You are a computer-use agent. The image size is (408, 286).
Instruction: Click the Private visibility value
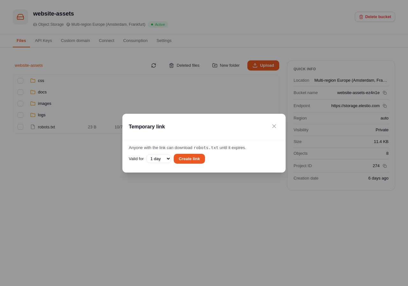pos(382,130)
